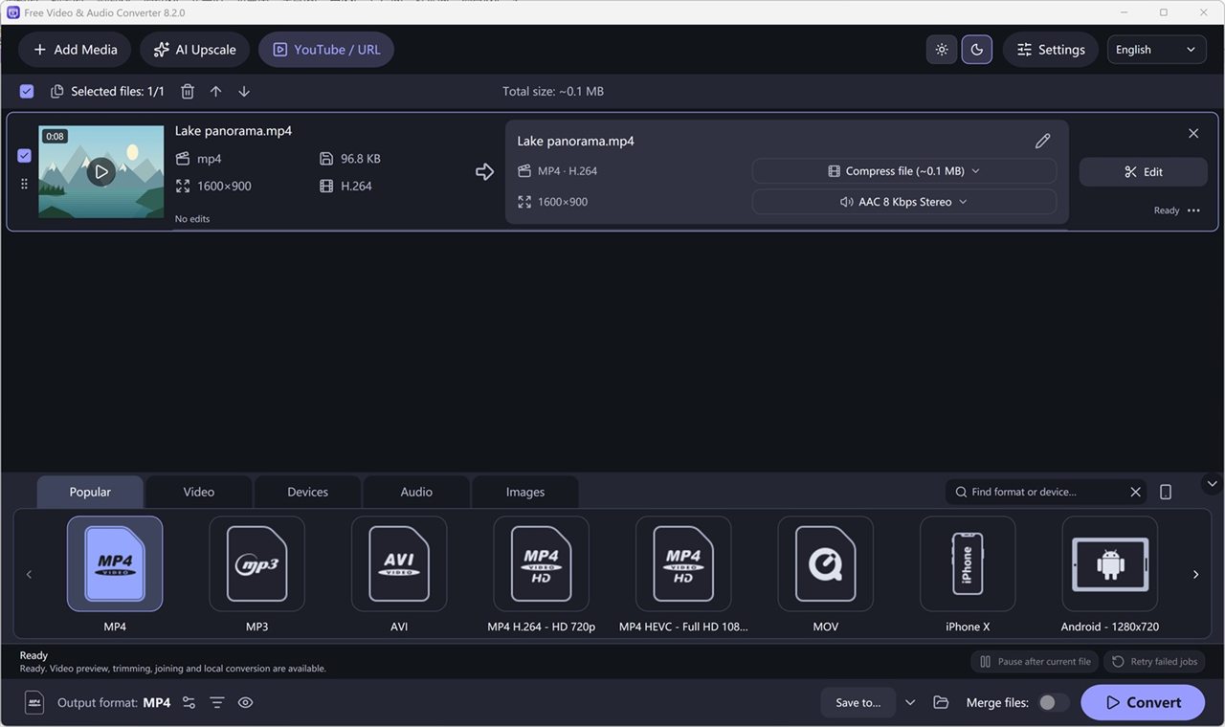Image resolution: width=1225 pixels, height=727 pixels.
Task: Switch to dark theme moon icon
Action: click(977, 50)
